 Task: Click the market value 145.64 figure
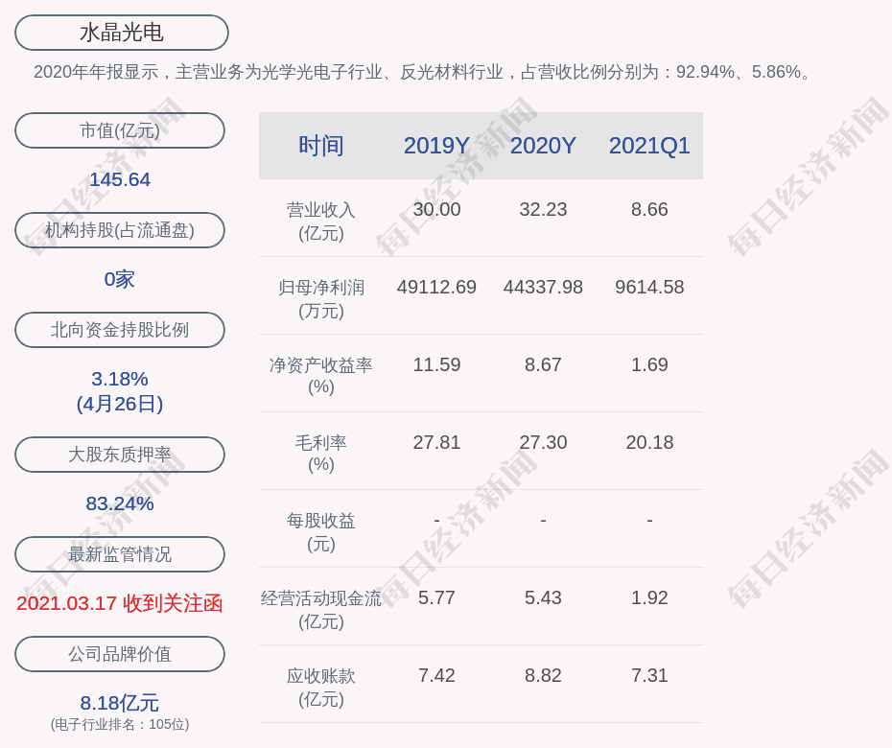point(120,179)
